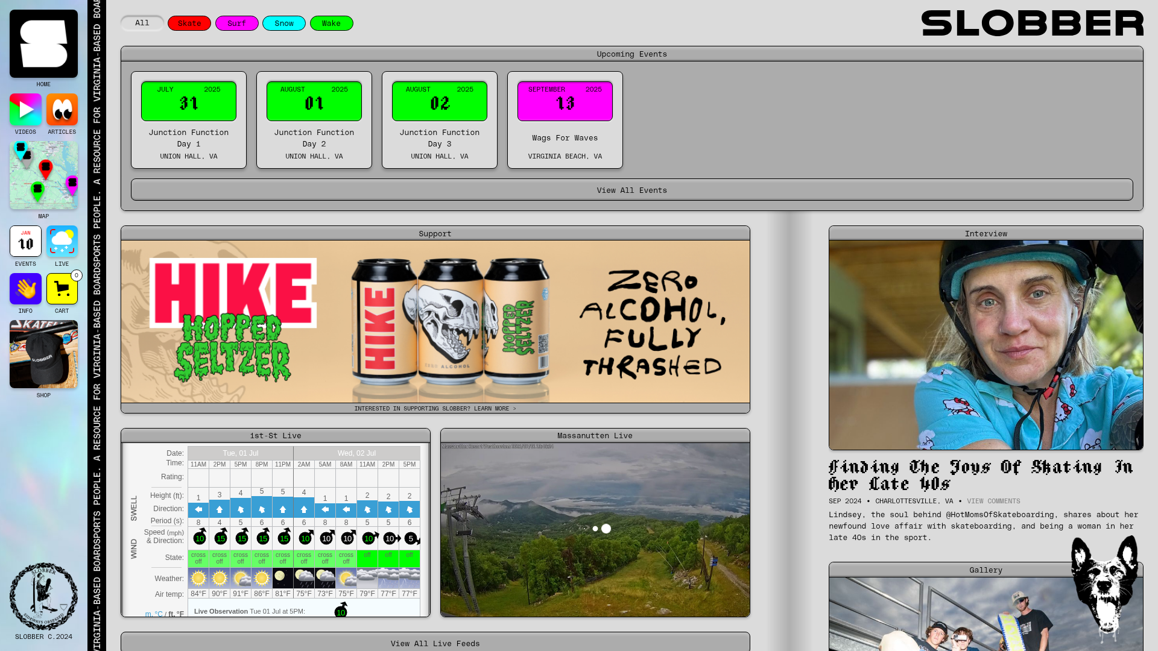Open the Articles googly-eyes icon
Viewport: 1158px width, 651px height.
(62, 109)
